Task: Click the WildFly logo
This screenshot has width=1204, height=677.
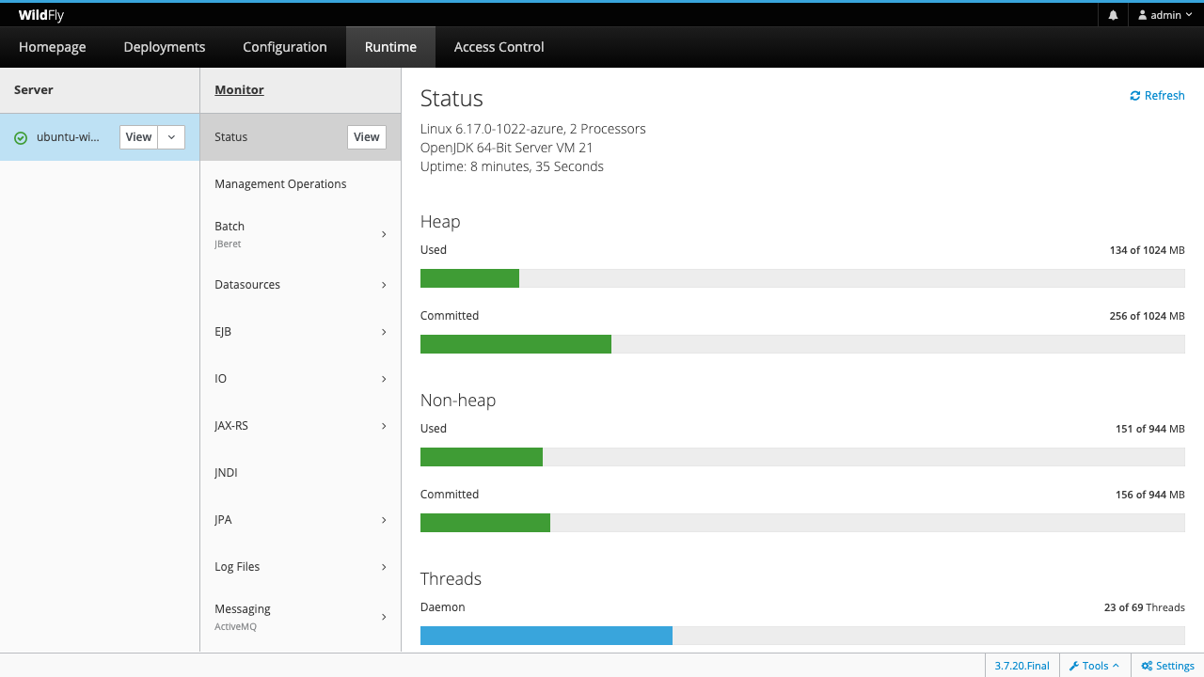Action: (41, 15)
